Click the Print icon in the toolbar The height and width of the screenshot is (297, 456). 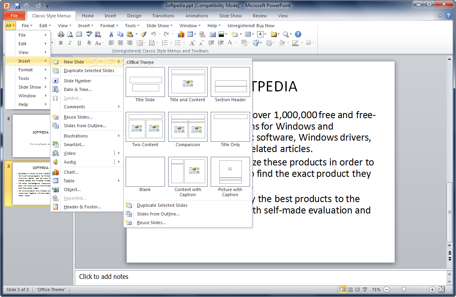[x=61, y=34]
